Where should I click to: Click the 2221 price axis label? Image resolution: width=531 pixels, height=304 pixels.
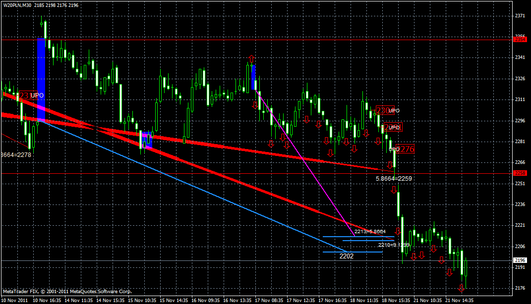coord(520,225)
